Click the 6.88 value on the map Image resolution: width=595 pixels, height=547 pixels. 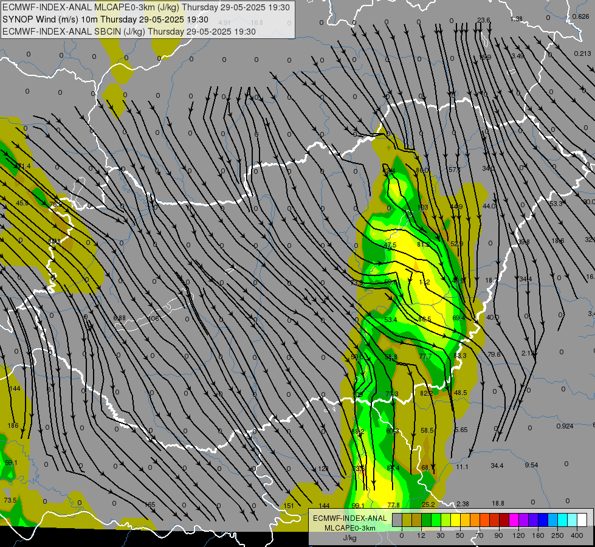click(120, 318)
